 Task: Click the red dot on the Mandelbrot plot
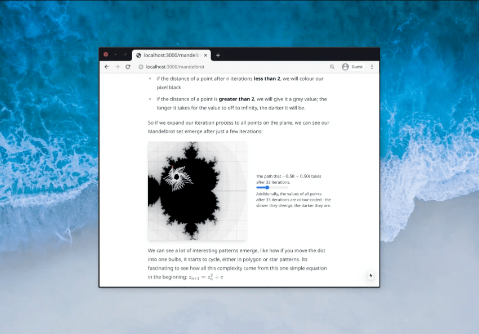coord(173,167)
